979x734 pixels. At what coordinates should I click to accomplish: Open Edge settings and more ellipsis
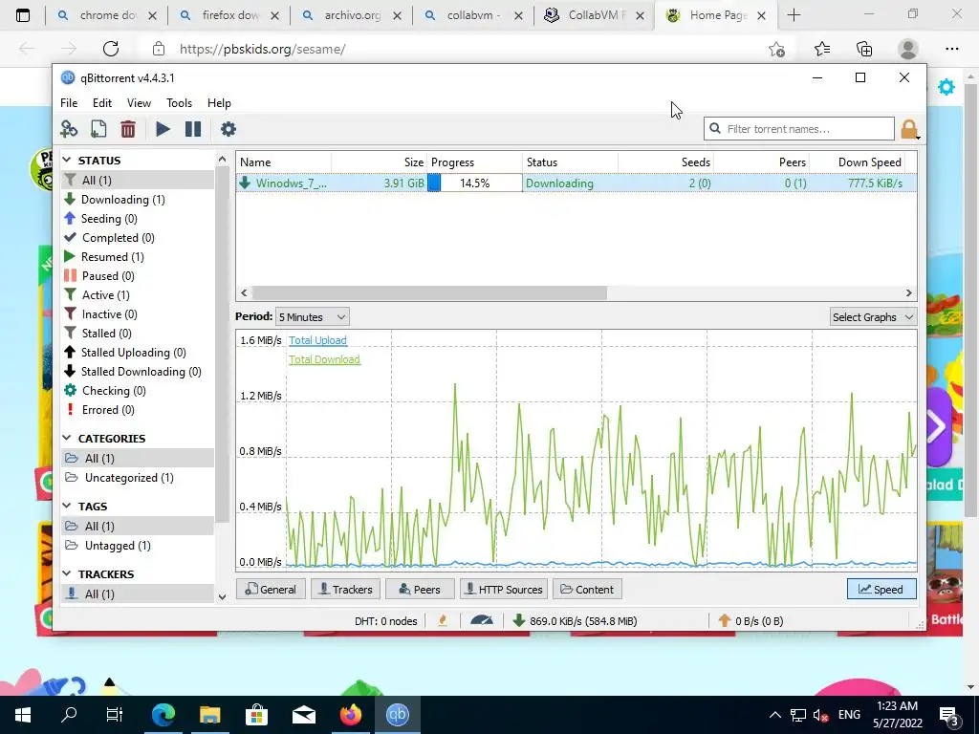(951, 49)
